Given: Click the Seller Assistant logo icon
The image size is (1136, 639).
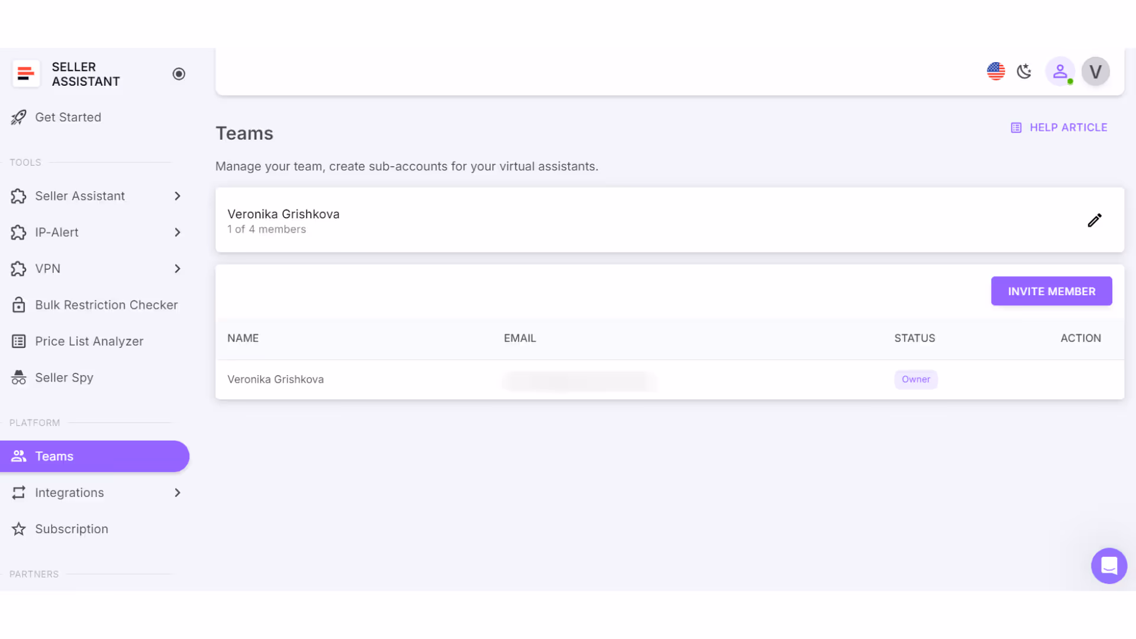Looking at the screenshot, I should (x=26, y=74).
